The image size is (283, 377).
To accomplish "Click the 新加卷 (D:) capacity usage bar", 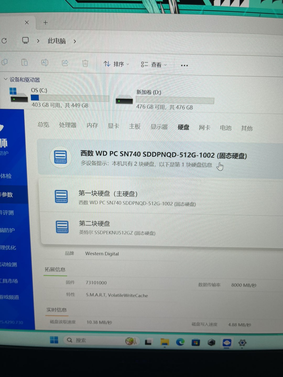I will 175,100.
